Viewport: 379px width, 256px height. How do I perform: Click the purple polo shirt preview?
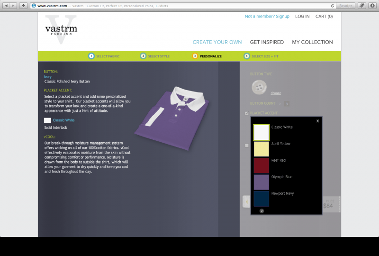(172, 119)
